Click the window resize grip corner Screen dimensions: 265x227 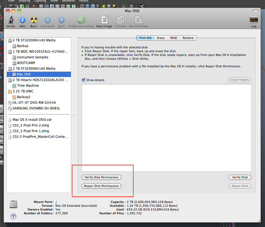pos(259,221)
